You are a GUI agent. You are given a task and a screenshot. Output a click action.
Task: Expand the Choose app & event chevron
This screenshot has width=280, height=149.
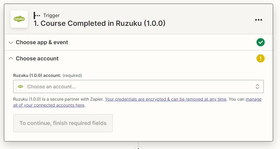pos(11,43)
